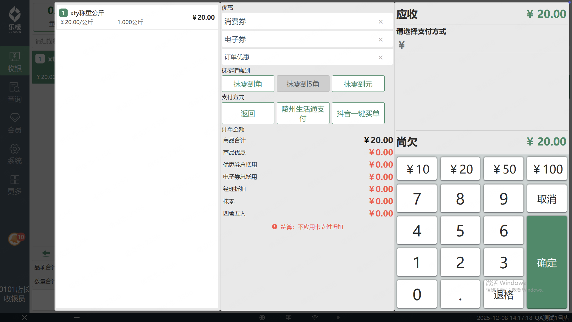The width and height of the screenshot is (572, 322).
Task: Click the 取消 cancel key
Action: 547,199
